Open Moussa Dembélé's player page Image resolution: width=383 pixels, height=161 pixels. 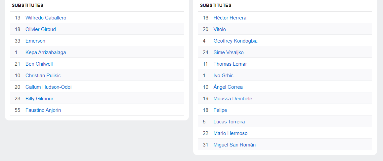[233, 99]
